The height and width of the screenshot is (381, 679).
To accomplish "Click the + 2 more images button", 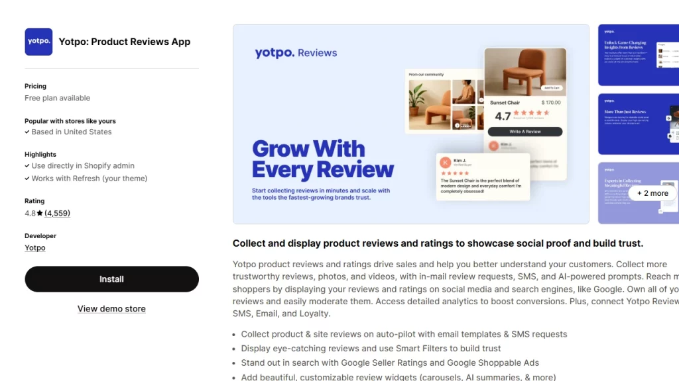I will click(x=652, y=193).
